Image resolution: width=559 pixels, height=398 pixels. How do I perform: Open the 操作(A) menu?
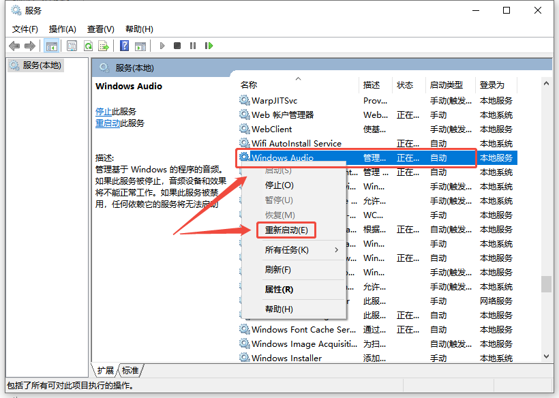click(x=63, y=29)
